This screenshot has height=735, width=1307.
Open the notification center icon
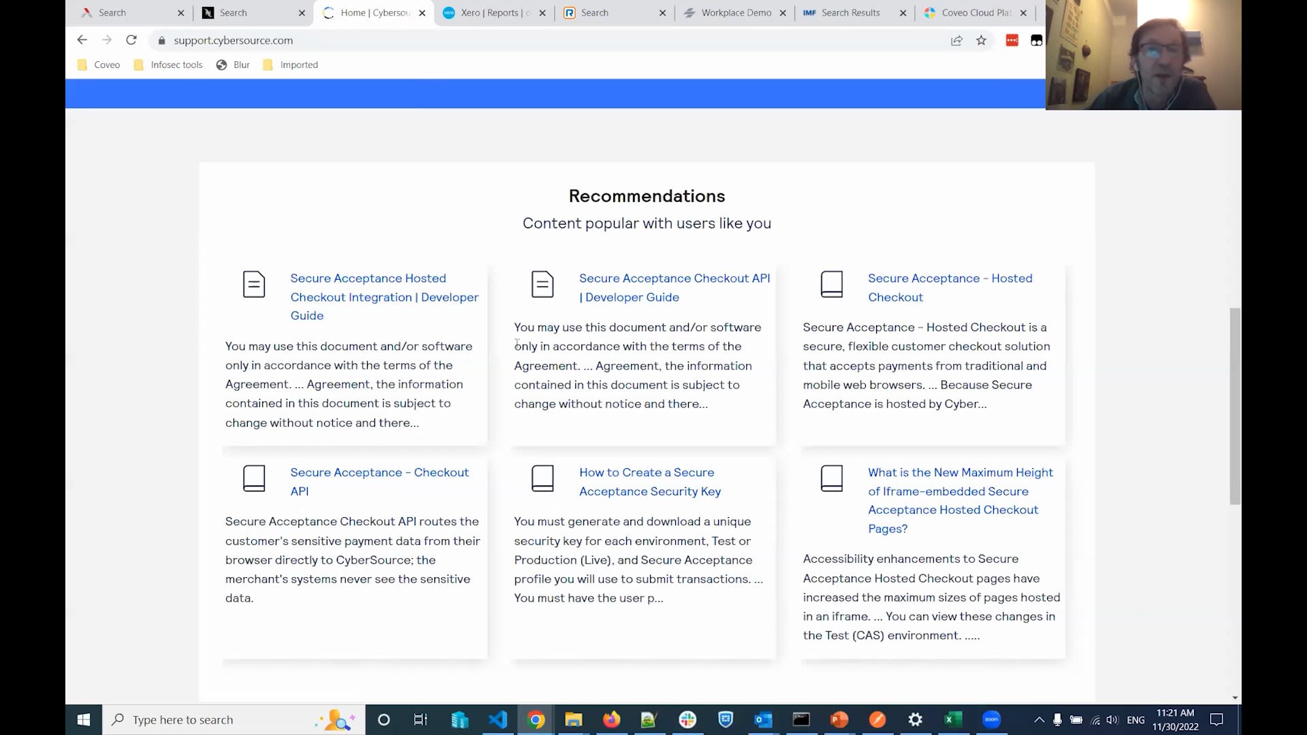(x=1216, y=720)
